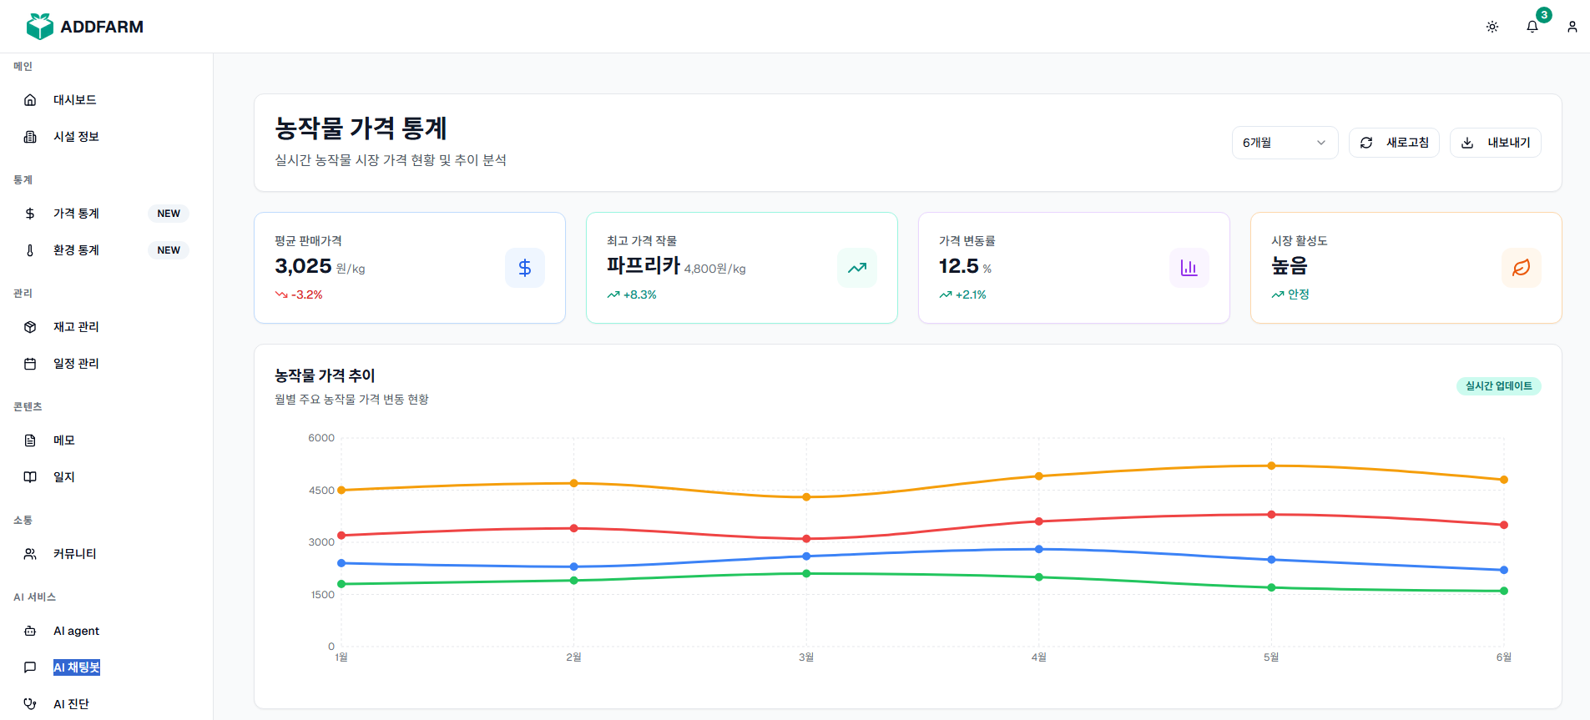Expand the 6개월 period dropdown

point(1285,143)
